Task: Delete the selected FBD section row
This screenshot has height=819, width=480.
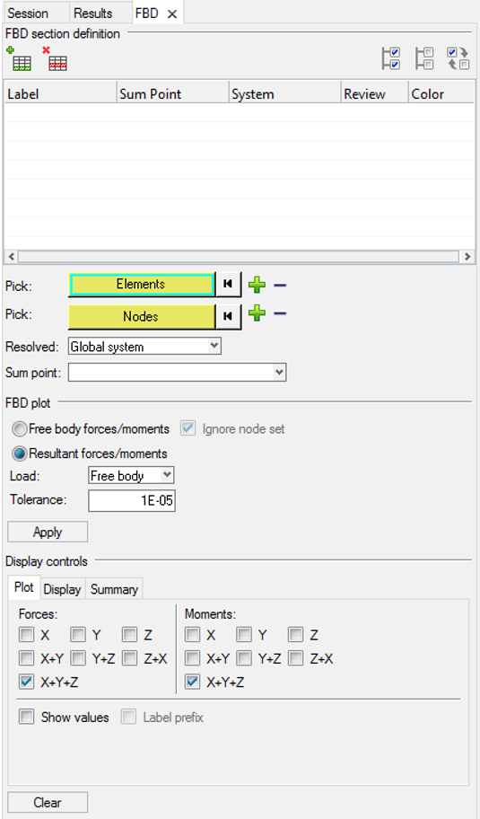Action: point(55,58)
